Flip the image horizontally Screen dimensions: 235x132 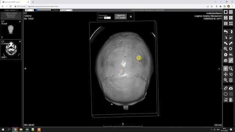[x=225, y=37]
